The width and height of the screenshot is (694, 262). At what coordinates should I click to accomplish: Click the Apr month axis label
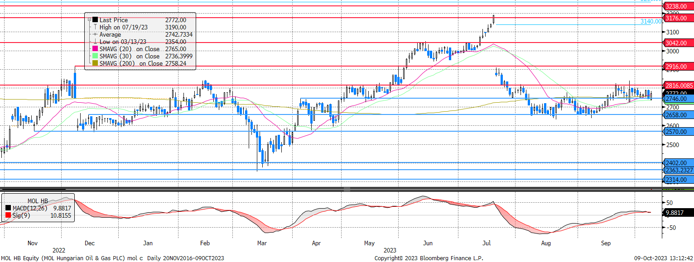point(317,243)
